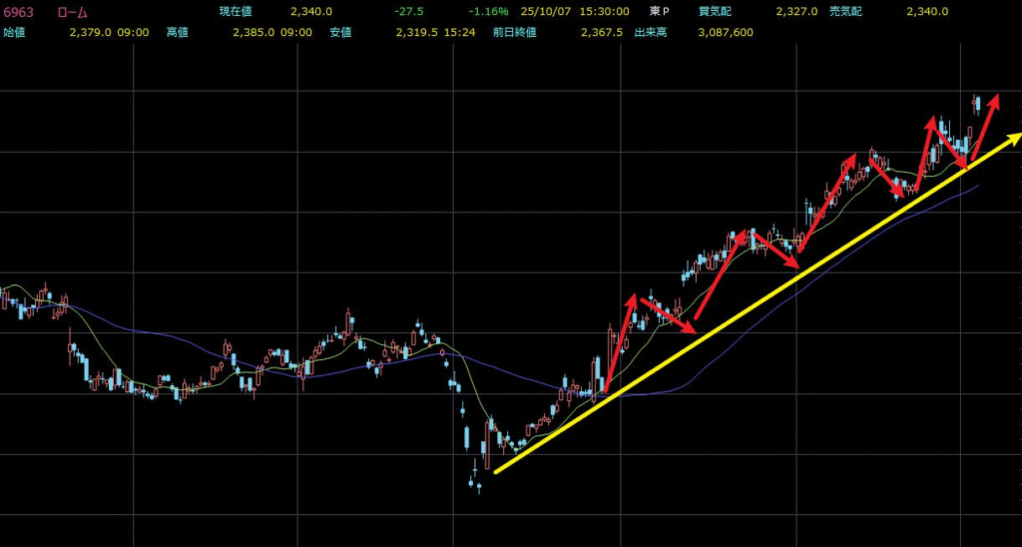
Task: Click the 現在値 label
Action: tap(238, 12)
